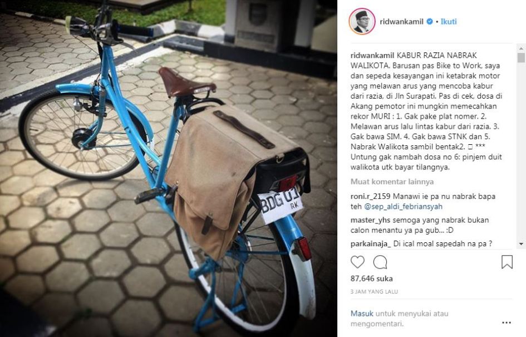Expand Muat komentar lainnya
The width and height of the screenshot is (526, 337).
click(x=392, y=182)
